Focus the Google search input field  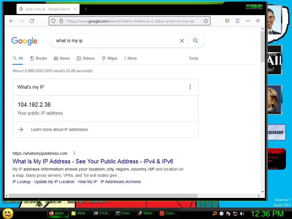pyautogui.click(x=115, y=41)
